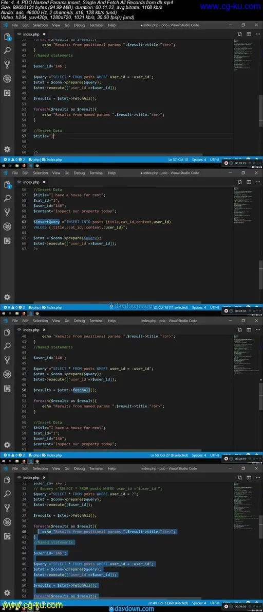Screen dimensions: 263x612
Task: Open Explorer in the Ln 50, Col 27 frame
Action: [7, 332]
